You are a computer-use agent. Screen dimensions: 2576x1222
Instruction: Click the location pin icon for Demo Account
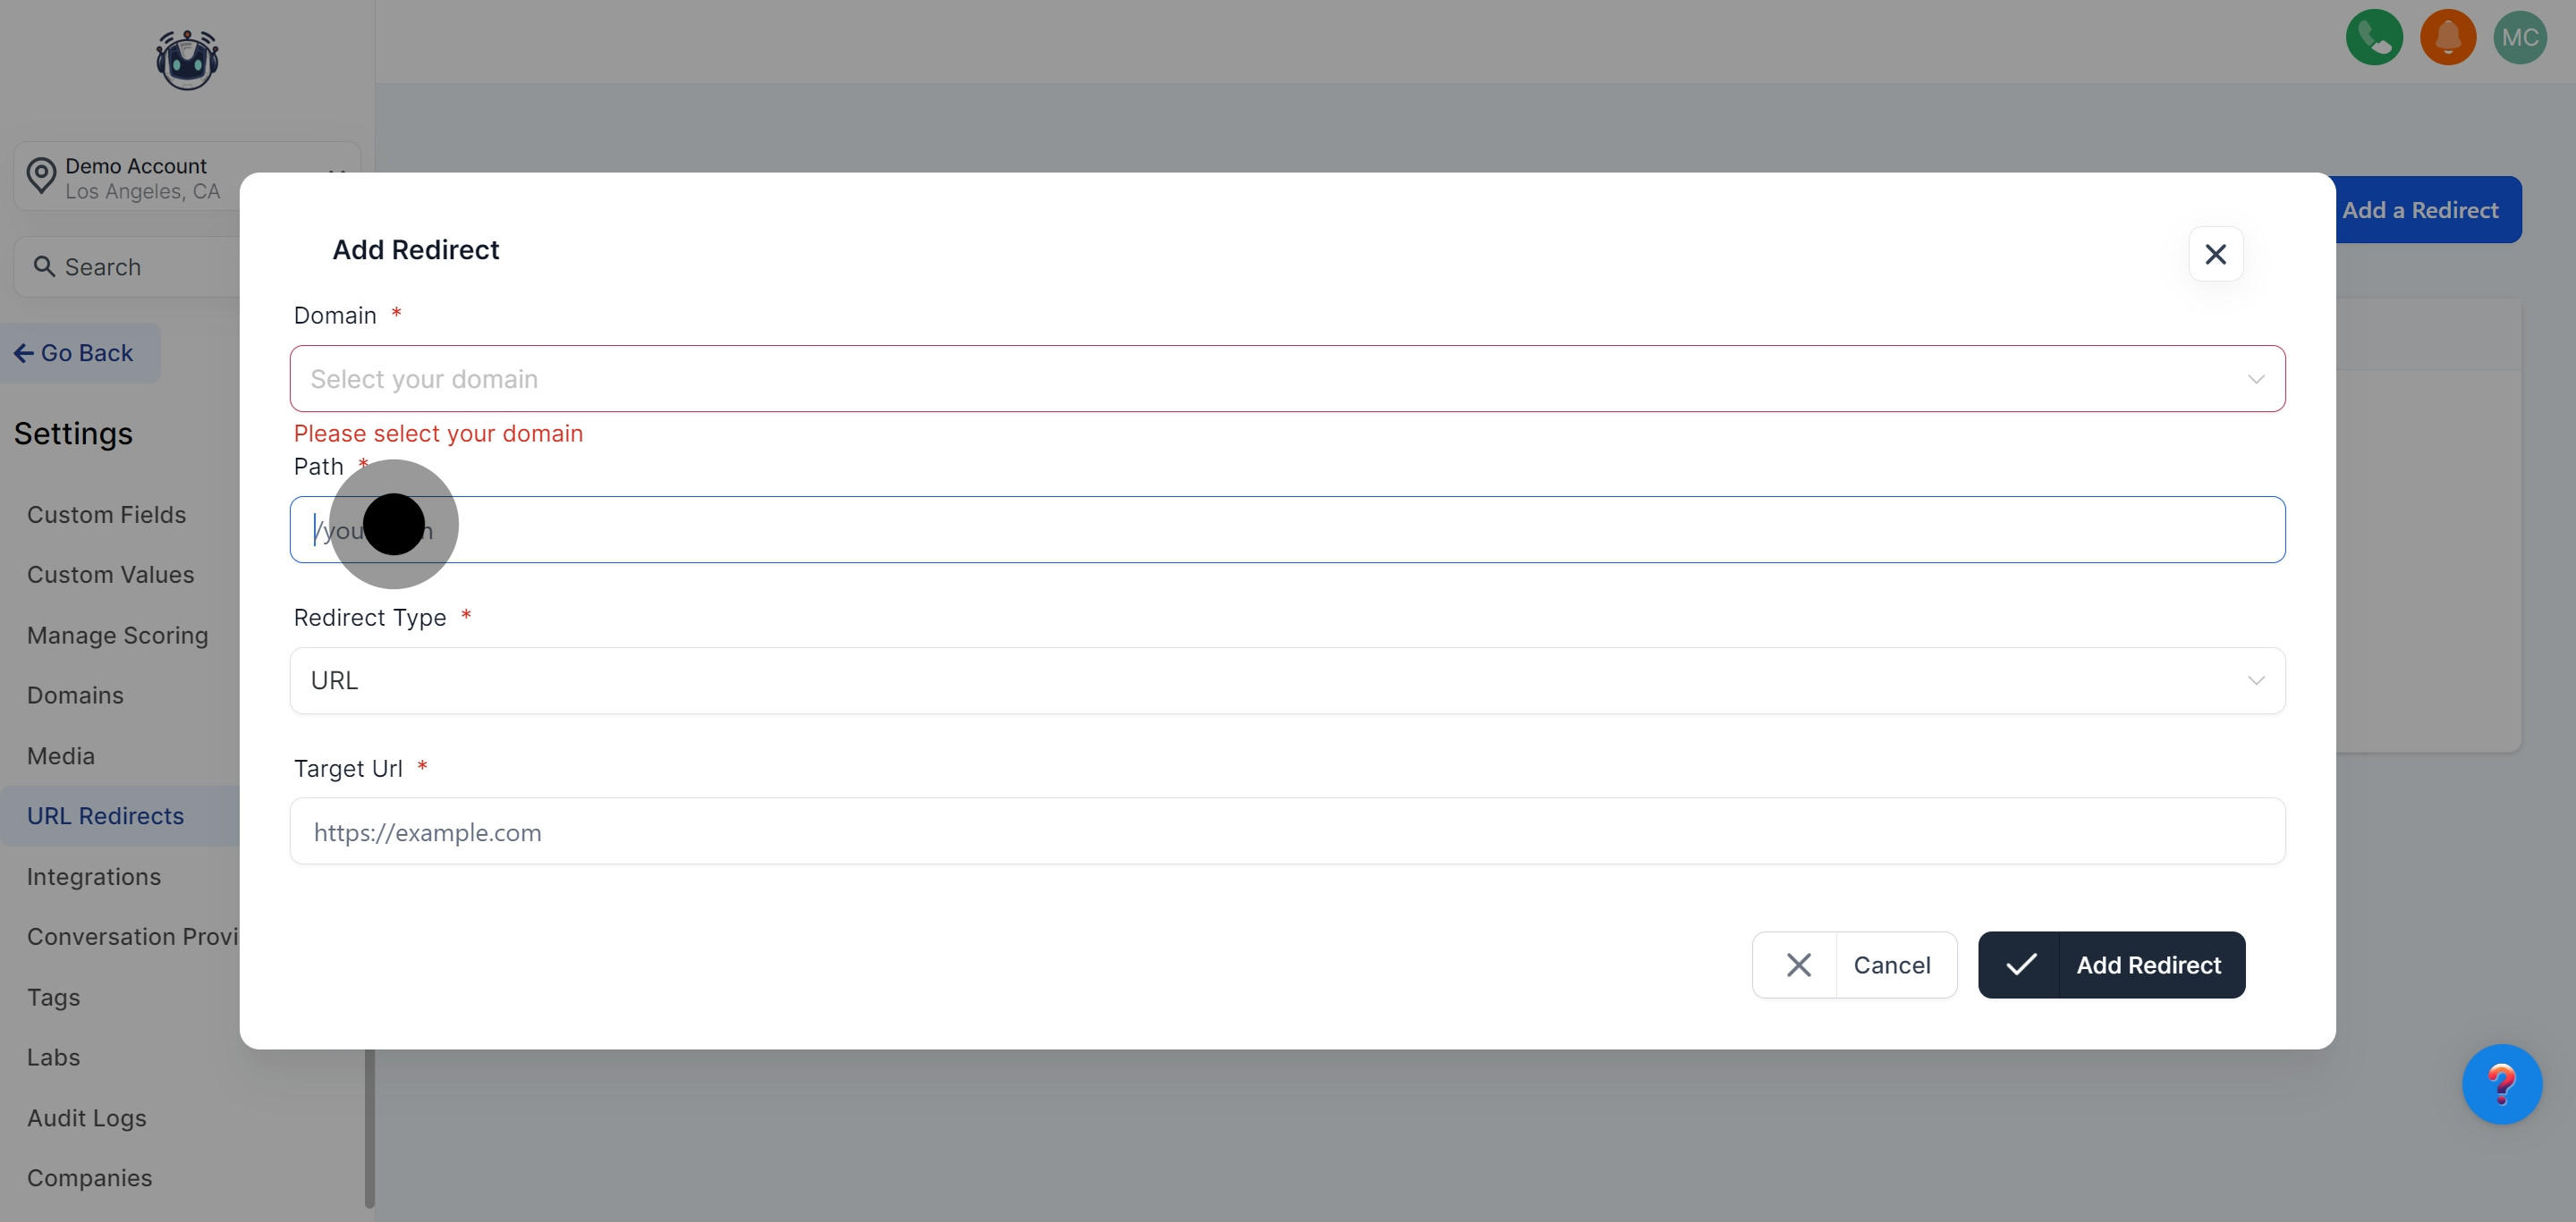coord(41,176)
